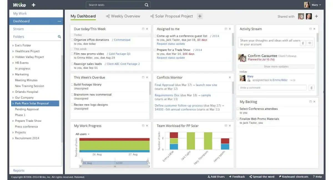Open the All users dropdown
The image size is (333, 180).
[82, 134]
